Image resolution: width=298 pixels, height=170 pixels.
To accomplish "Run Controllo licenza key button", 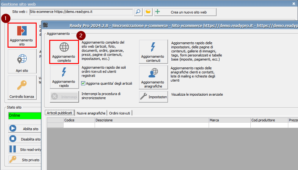I will click(22, 88).
